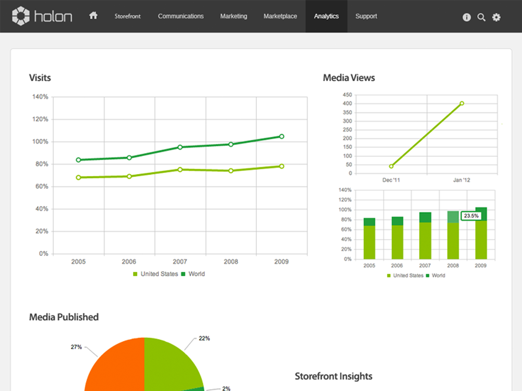This screenshot has width=522, height=391.
Task: Click the 140% label on Visits axis
Action: (x=40, y=97)
